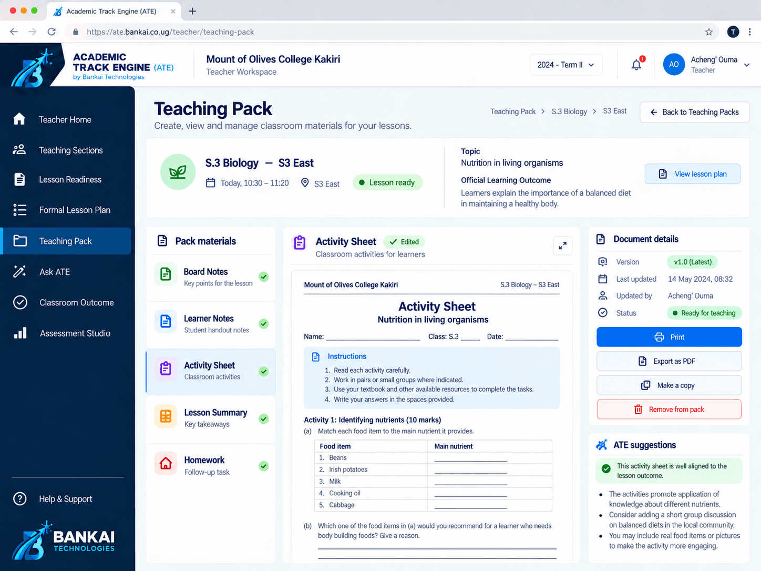The image size is (761, 571).
Task: Expand the Acheng' Ouma account menu
Action: (747, 65)
